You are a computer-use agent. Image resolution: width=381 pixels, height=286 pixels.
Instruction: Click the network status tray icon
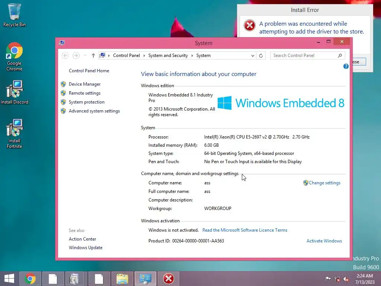[x=337, y=279]
